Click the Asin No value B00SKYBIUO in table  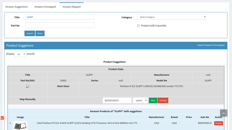point(205,123)
